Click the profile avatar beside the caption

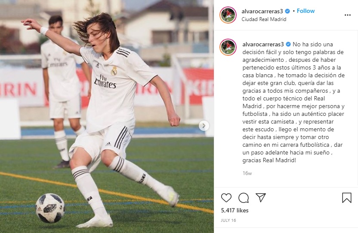[228, 47]
